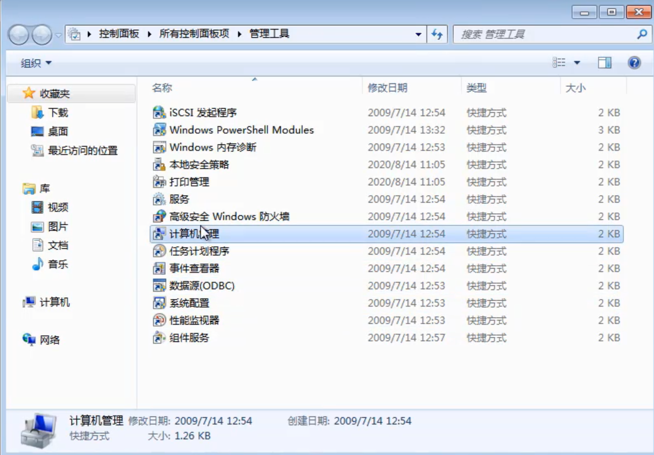Select the 组件服务 icon
This screenshot has width=654, height=455.
[159, 337]
